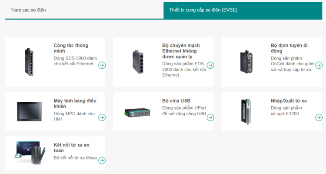Open the Moxa remote connect image

[30, 153]
